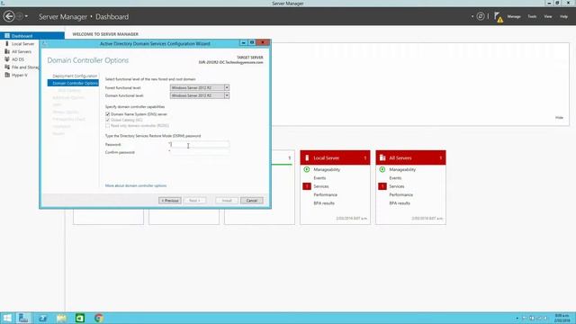Hide the welcome tile using Hide link

point(559,118)
